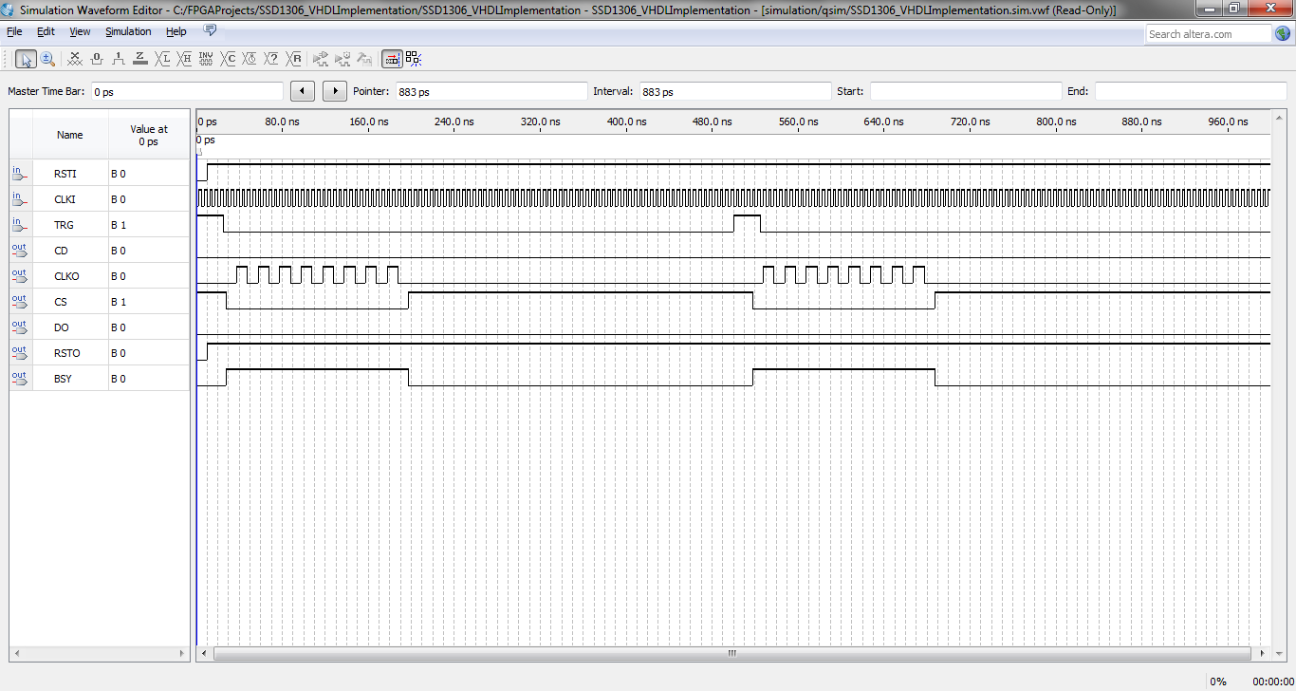
Task: Click the Forcing High (1) icon
Action: coord(119,59)
